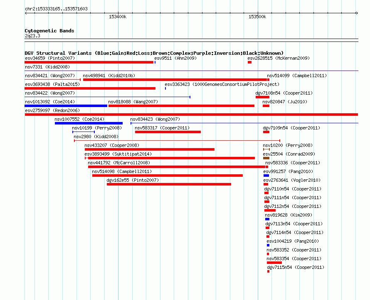Image resolution: width=370 pixels, height=300 pixels.
Task: Click dgv7115n54 (Cooper2011) label
Action: pos(296,267)
